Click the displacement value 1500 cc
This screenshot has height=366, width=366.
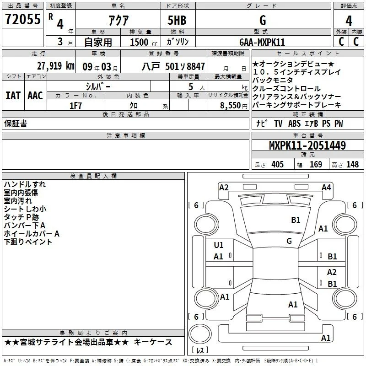coord(143,43)
